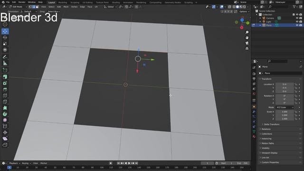Image resolution: width=304 pixels, height=171 pixels.
Task: Pick the Shear tool
Action: (x=5, y=139)
